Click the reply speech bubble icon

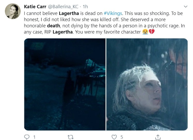pos(27,137)
